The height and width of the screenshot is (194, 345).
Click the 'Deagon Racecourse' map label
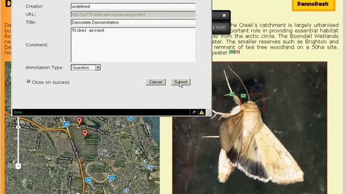click(99, 169)
